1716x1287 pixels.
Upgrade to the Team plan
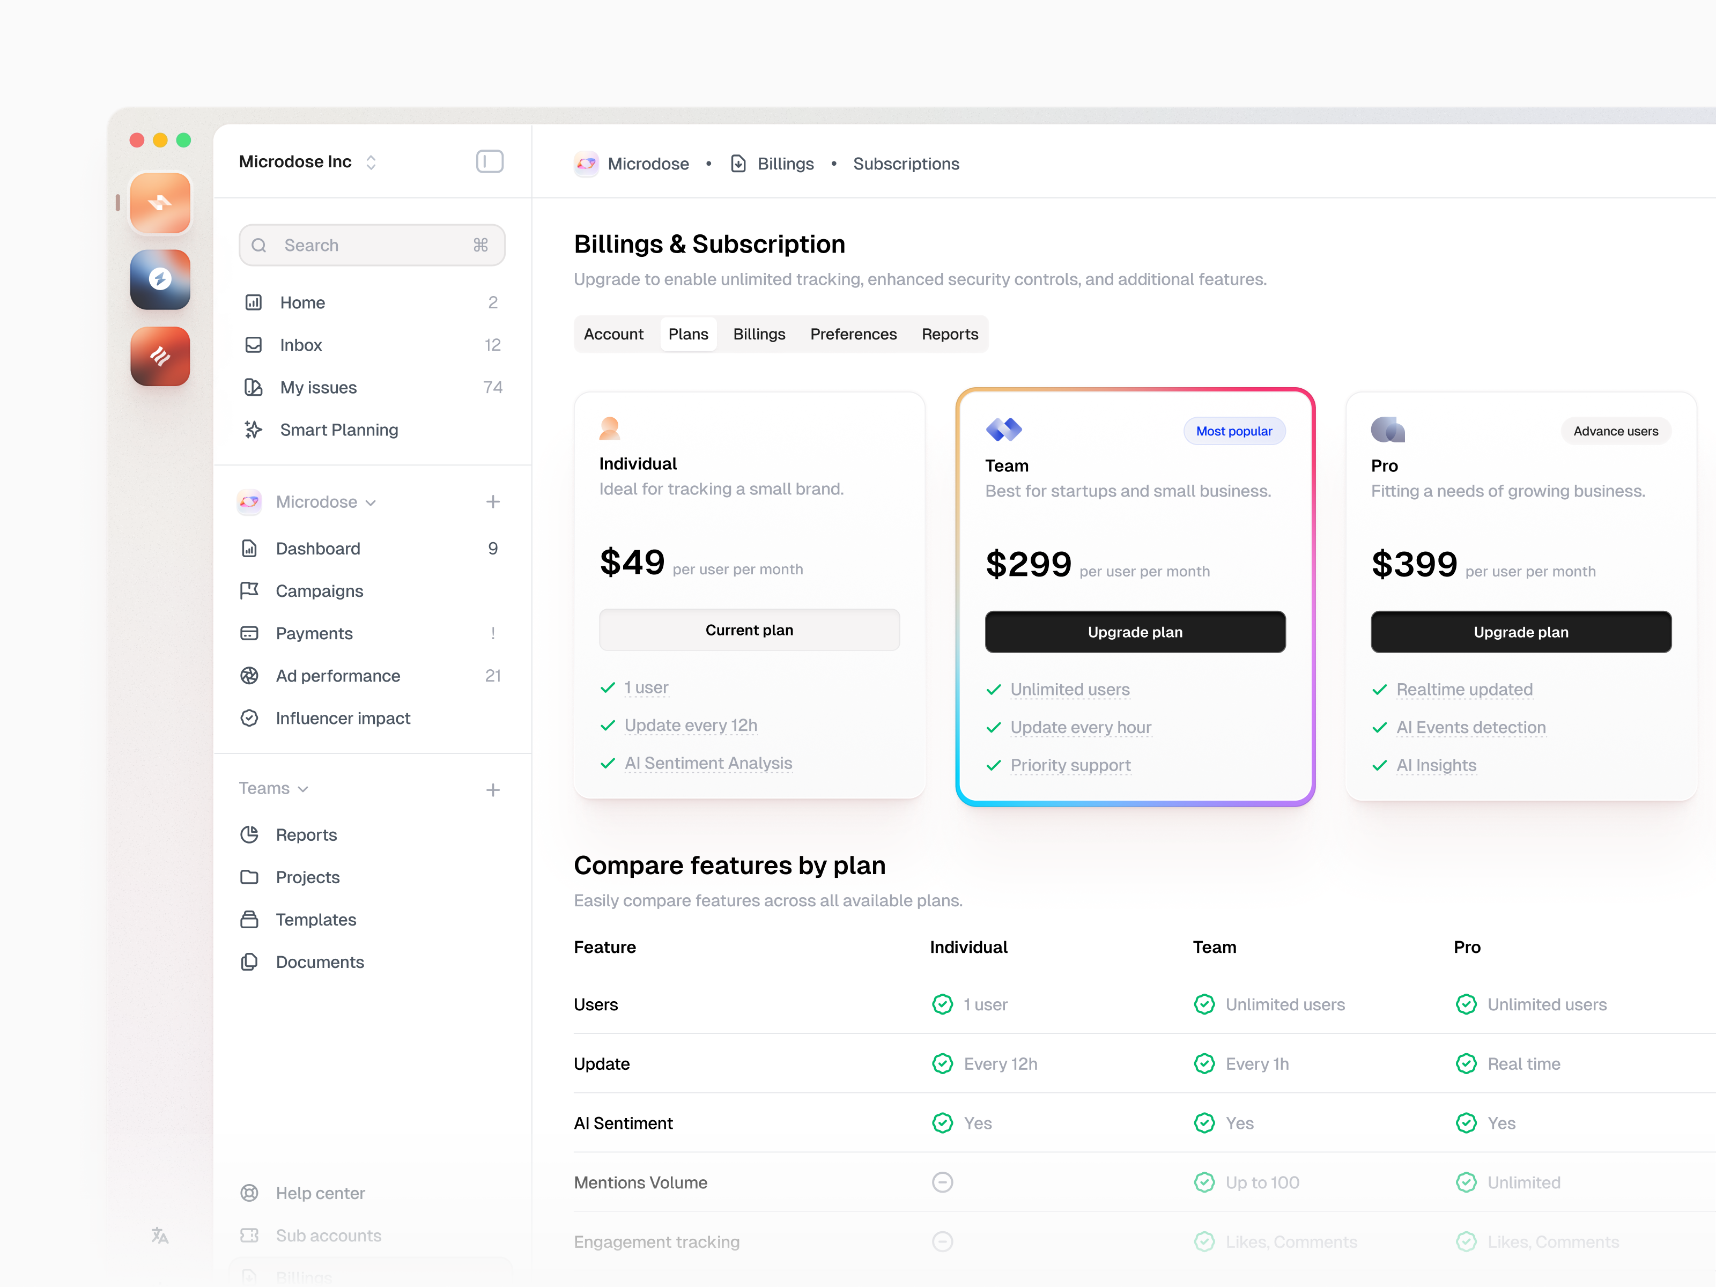[1135, 632]
